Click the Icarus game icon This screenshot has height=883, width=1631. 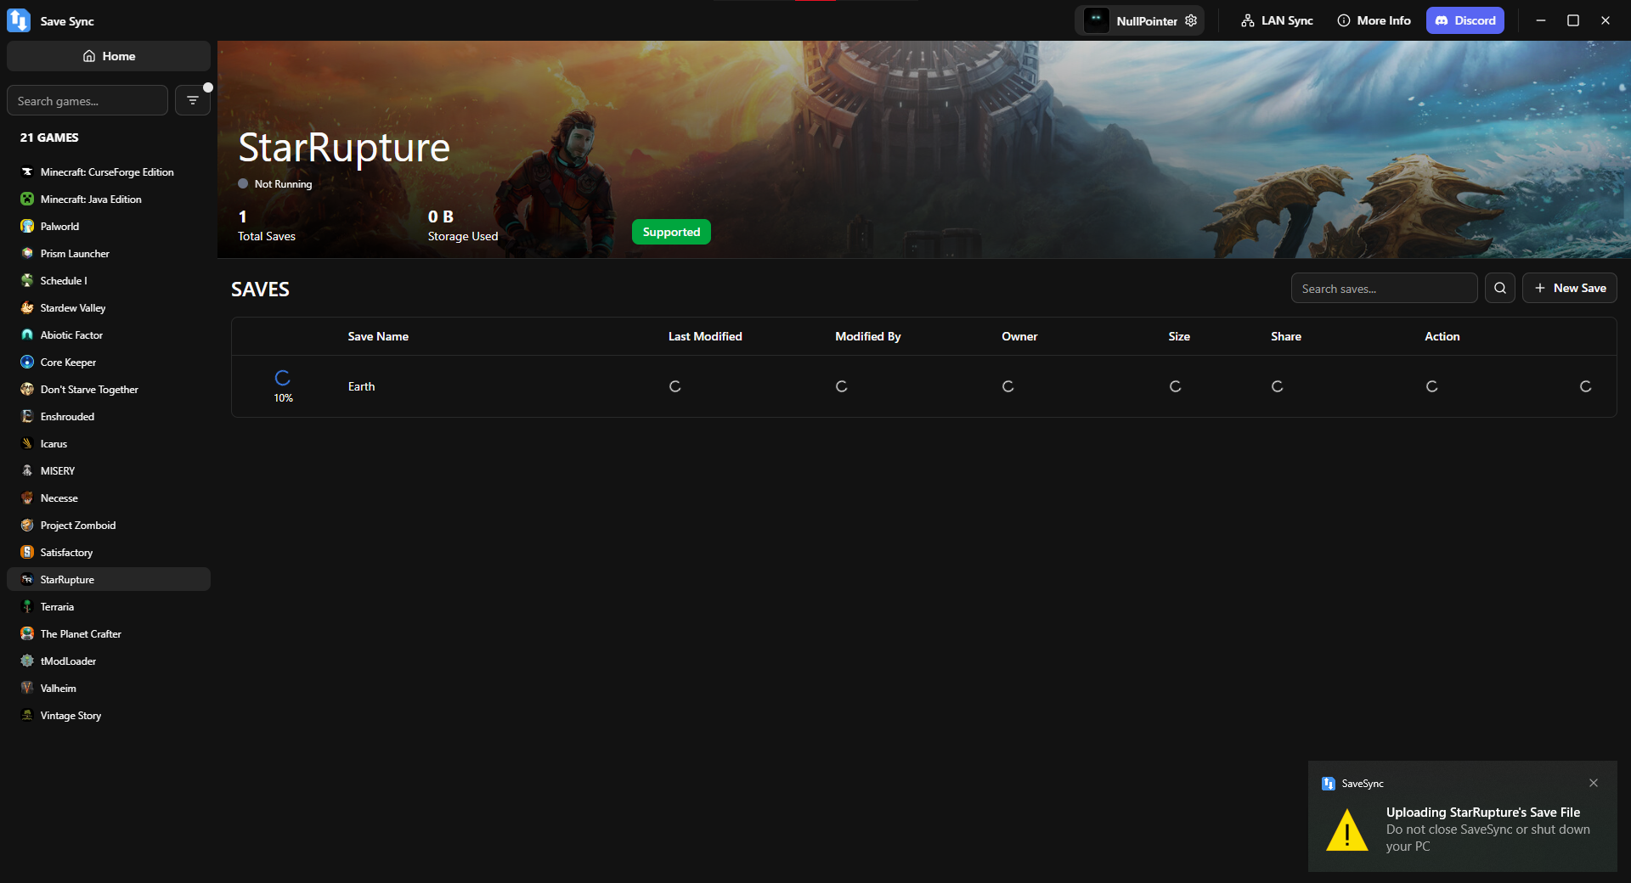click(27, 443)
